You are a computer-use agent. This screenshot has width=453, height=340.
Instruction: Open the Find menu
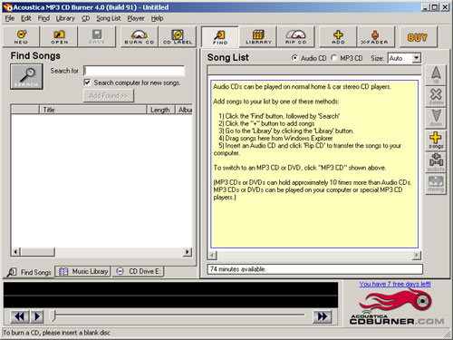[43, 18]
